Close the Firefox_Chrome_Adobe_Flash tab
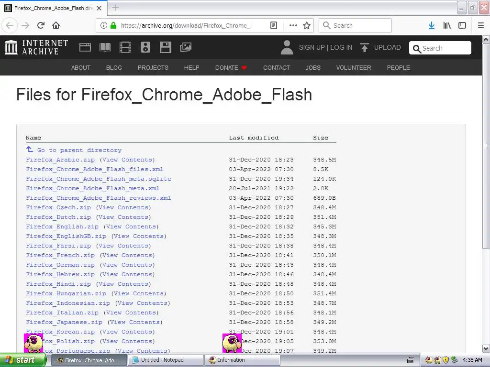Viewport: 490px width, 367px height. click(x=99, y=8)
